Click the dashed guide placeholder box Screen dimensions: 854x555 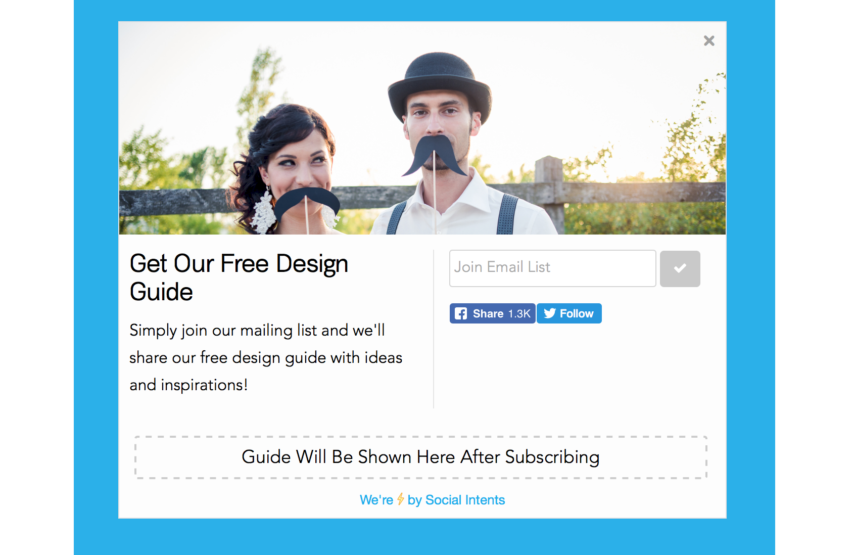421,457
